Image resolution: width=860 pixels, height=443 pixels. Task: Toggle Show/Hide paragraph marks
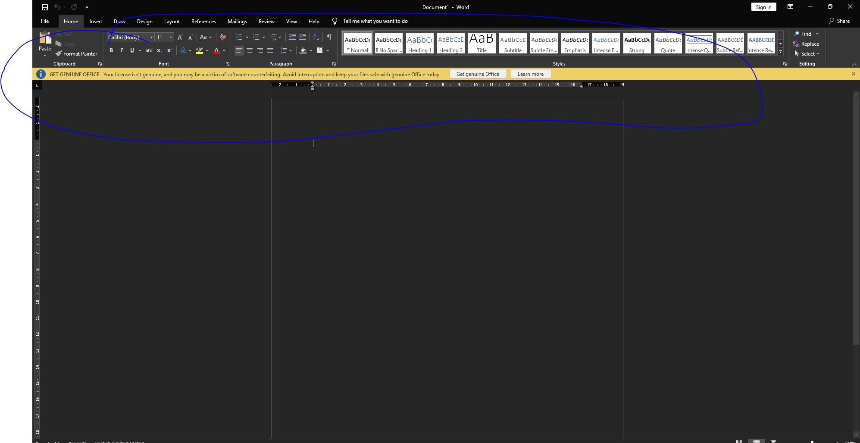coord(329,37)
